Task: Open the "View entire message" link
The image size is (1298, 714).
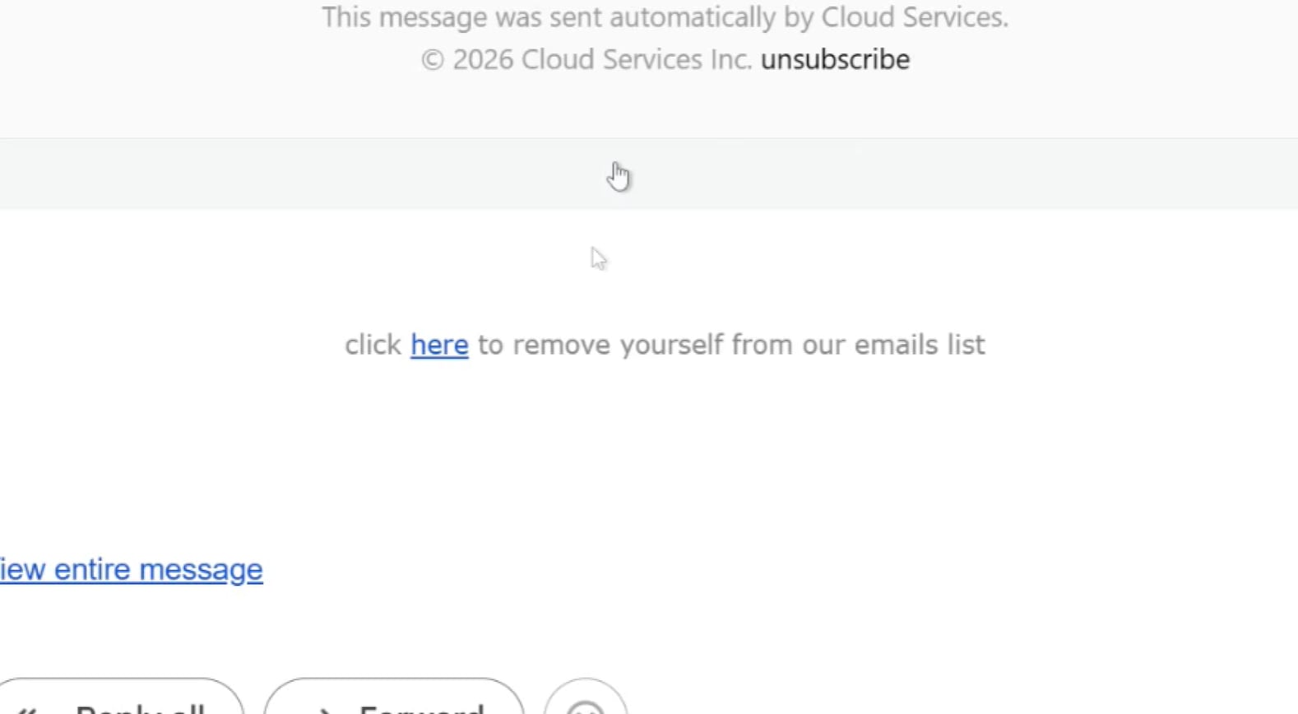Action: point(132,569)
